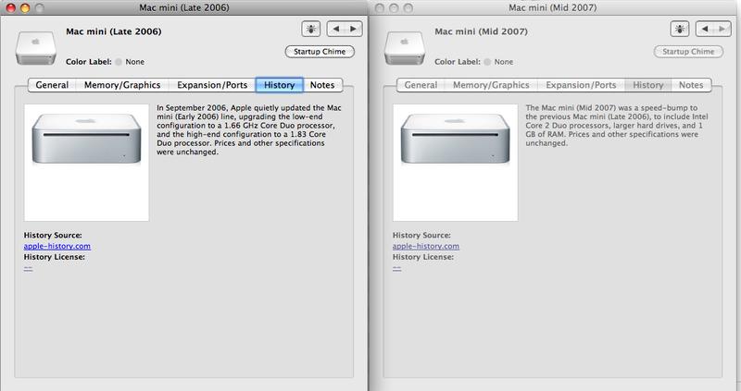Click the bug icon in Late 2006 window

pos(311,30)
